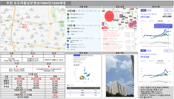174x99 pixels.
Task: Expand the 55분 route details arrow
Action: tap(99, 39)
